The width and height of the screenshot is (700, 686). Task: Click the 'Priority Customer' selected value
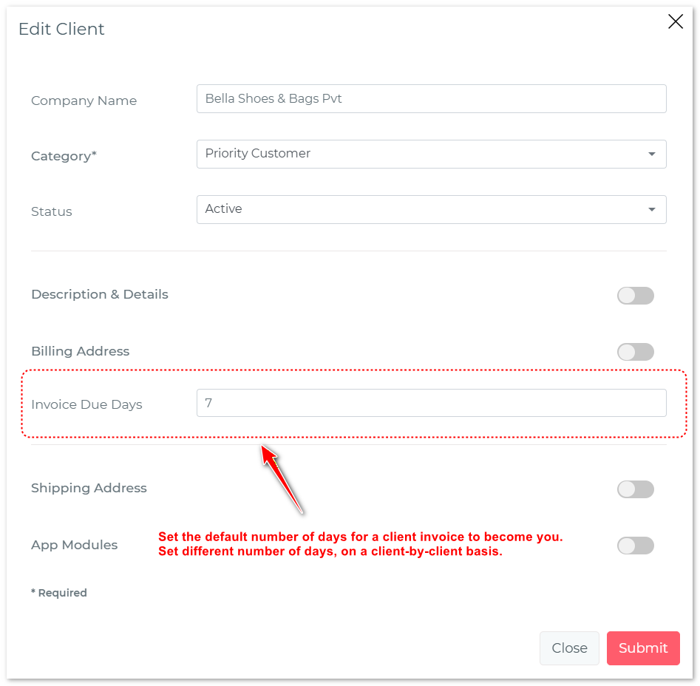click(257, 154)
